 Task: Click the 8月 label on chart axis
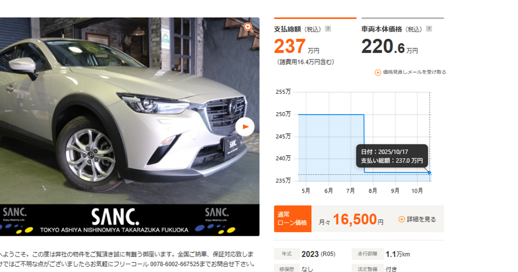point(373,190)
